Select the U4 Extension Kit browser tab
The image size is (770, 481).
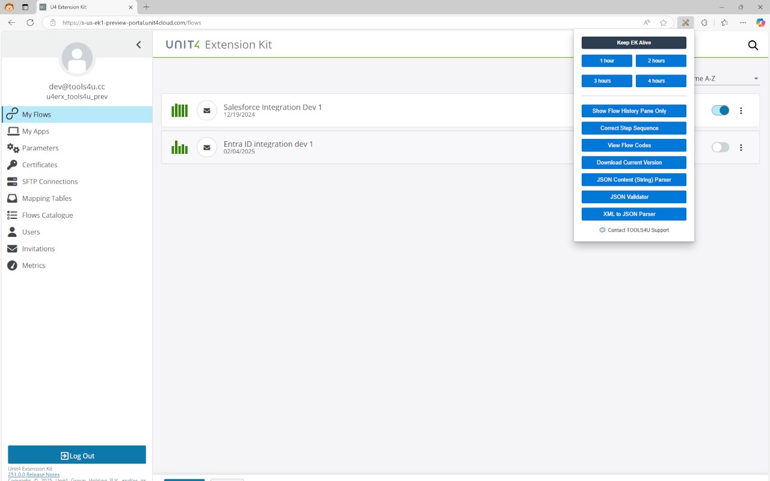tap(87, 7)
